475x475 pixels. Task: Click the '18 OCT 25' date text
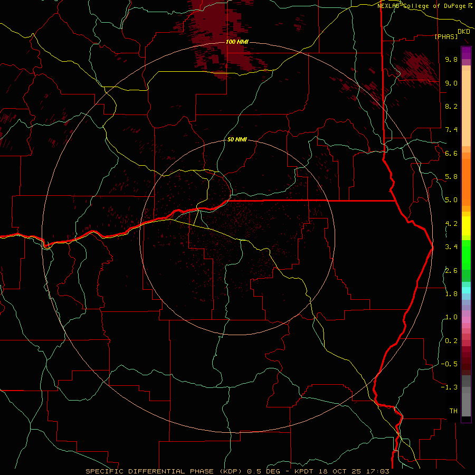[339, 471]
